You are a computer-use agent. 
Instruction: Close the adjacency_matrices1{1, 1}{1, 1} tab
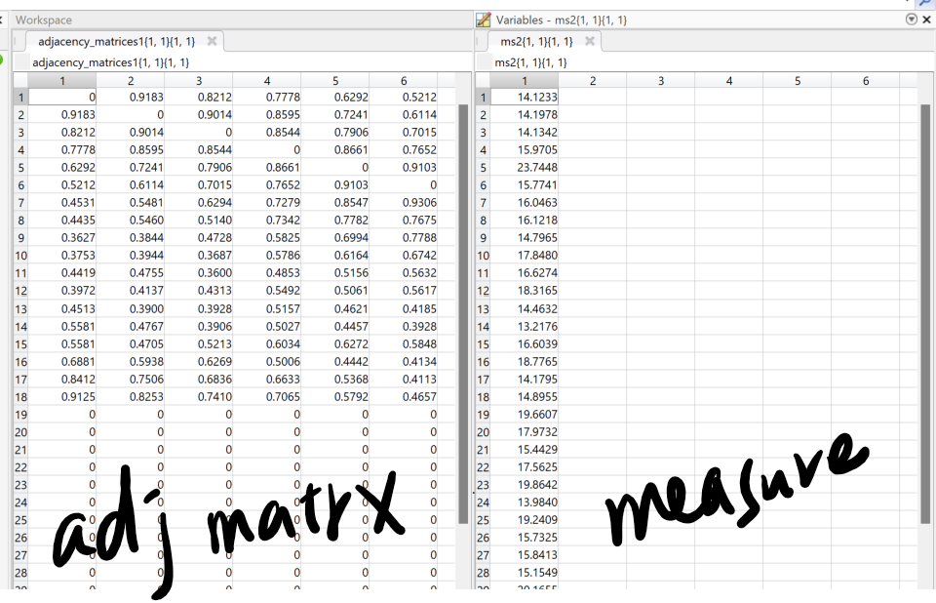coord(212,41)
